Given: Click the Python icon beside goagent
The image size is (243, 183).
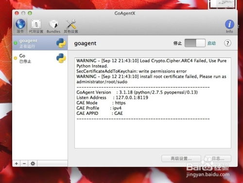Looking at the screenshot, I should [x=61, y=43].
